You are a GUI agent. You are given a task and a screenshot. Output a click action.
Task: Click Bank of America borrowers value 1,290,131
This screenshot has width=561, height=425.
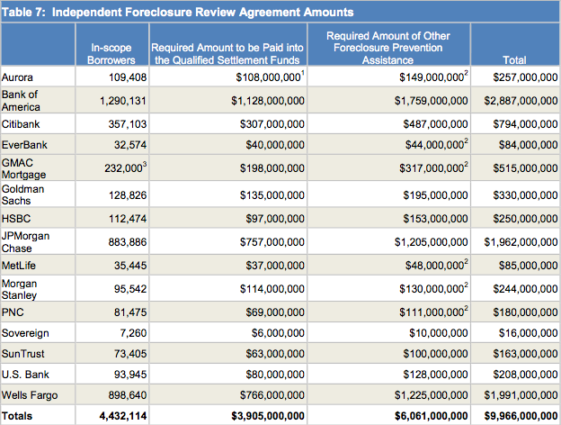coord(123,101)
